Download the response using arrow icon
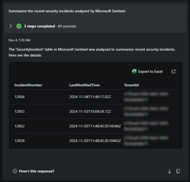The width and height of the screenshot is (190, 182). tap(170, 171)
